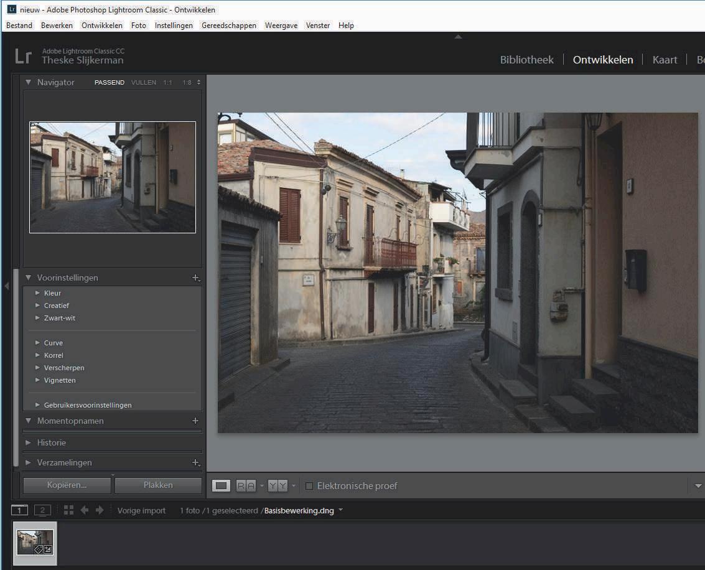Click the grid view icon in filmstrip bar
The image size is (705, 570).
[68, 510]
